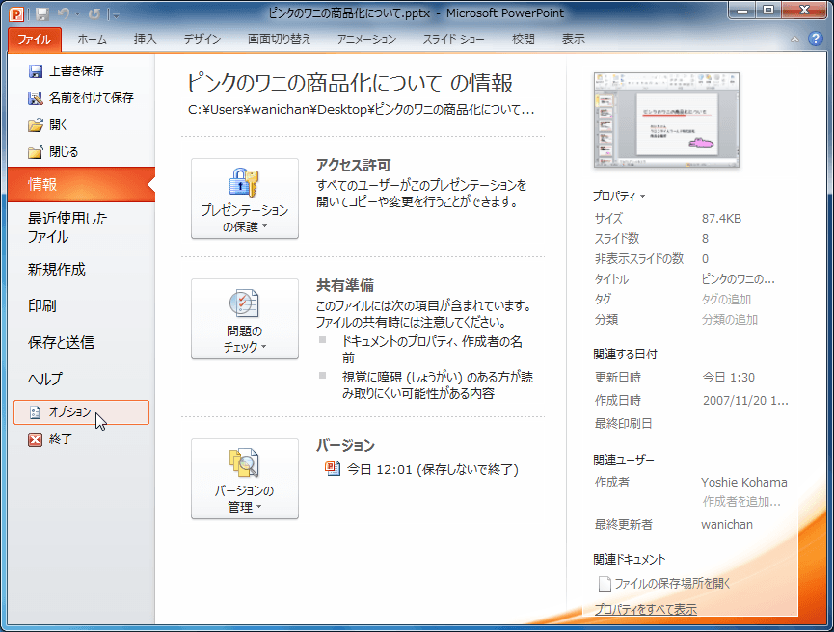
Task: Switch to the 表示 ribbon tab
Action: click(573, 39)
